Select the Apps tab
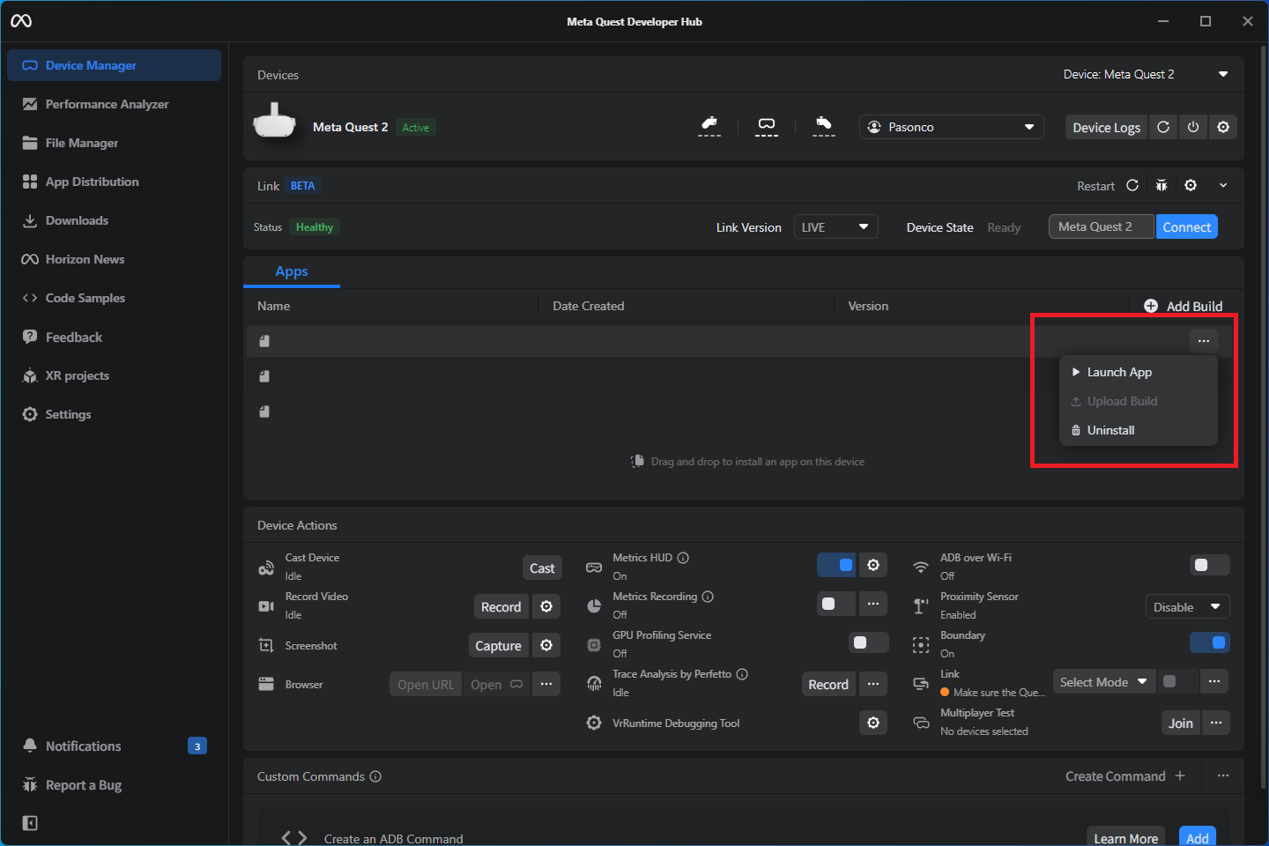Viewport: 1269px width, 846px height. click(x=292, y=271)
